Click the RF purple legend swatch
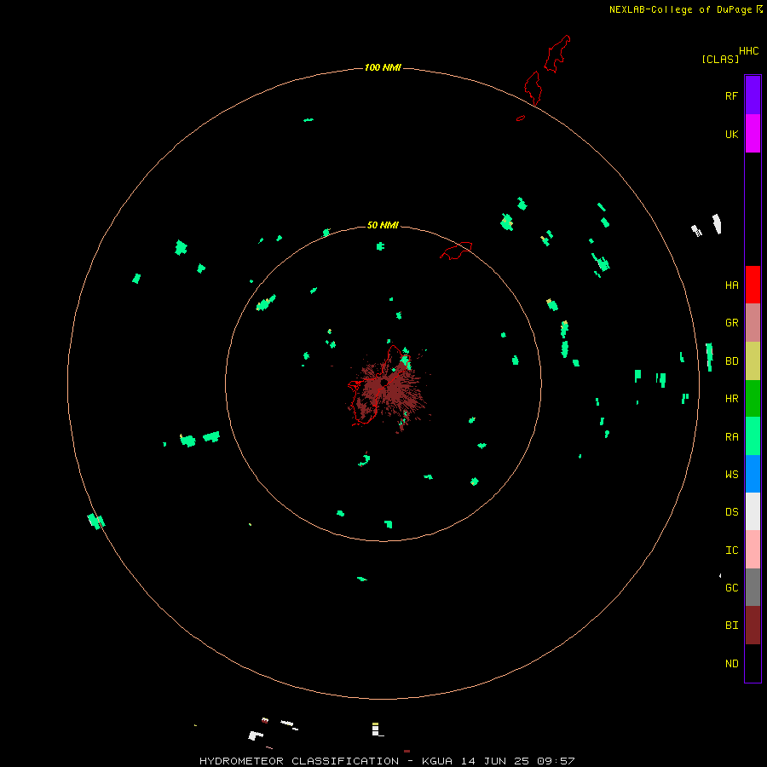The height and width of the screenshot is (767, 767). click(753, 95)
